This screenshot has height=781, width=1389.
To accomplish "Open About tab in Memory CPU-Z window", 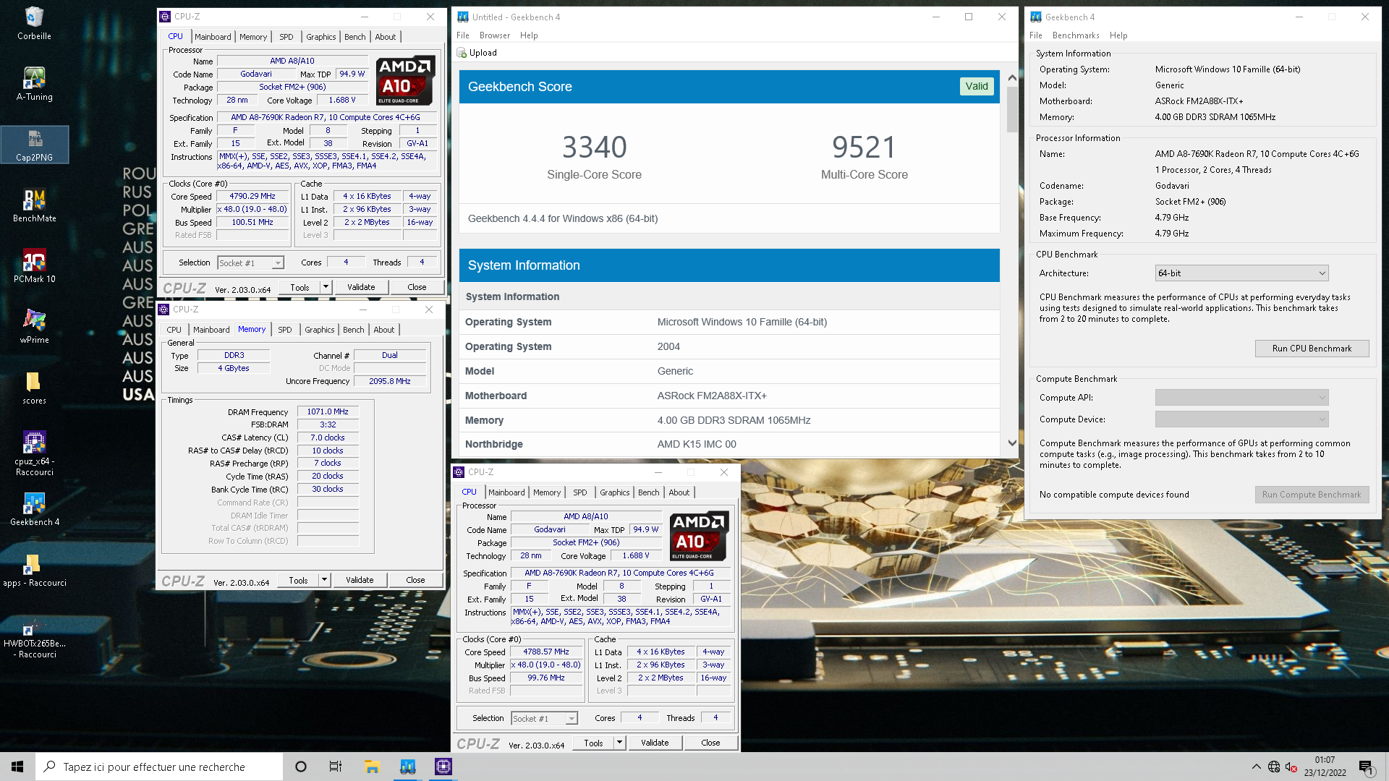I will (384, 330).
